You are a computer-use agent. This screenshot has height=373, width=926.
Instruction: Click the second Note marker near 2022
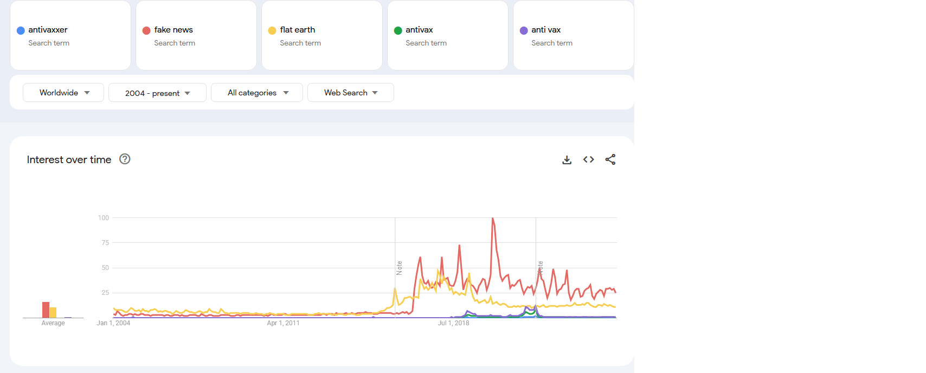coord(540,268)
